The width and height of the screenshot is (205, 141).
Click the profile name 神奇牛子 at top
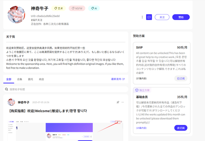pos(40,9)
